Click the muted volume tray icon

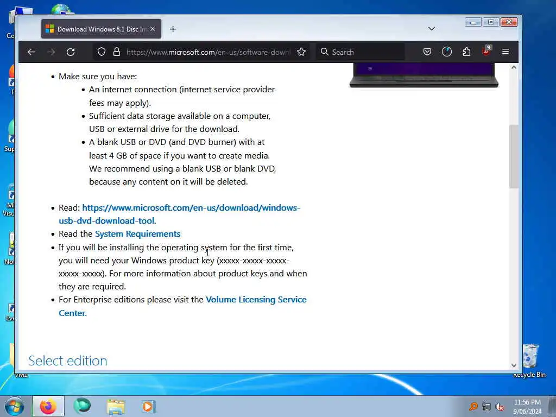[500, 407]
